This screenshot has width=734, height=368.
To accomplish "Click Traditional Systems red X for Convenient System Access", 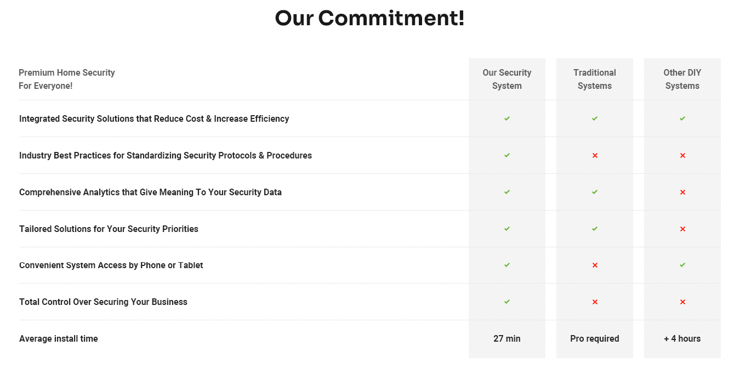I will tap(595, 265).
